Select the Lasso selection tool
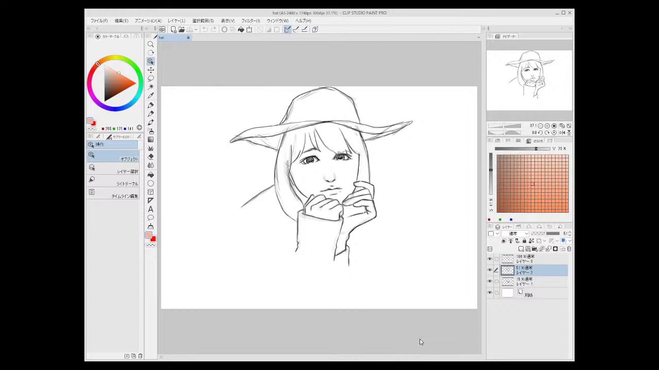Image resolution: width=659 pixels, height=370 pixels. (x=151, y=79)
